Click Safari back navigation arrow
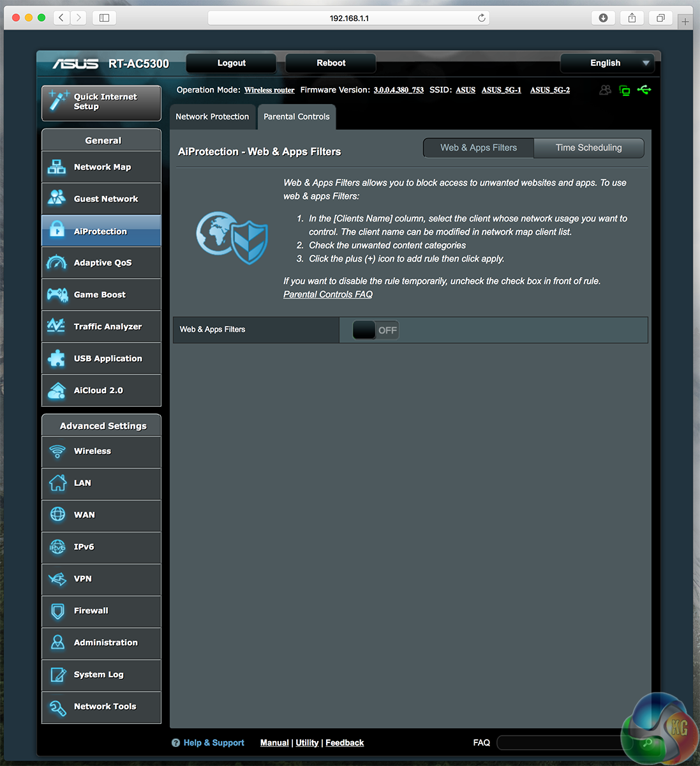700x766 pixels. click(x=61, y=18)
